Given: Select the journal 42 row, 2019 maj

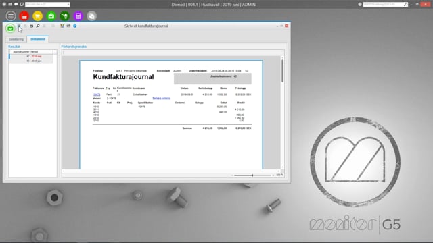Looking at the screenshot, I should (x=31, y=57).
